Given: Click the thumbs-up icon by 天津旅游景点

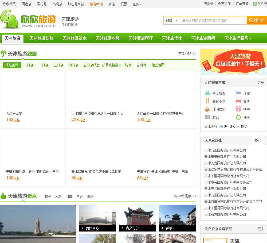Looking at the screenshot, I should [x=3, y=196].
